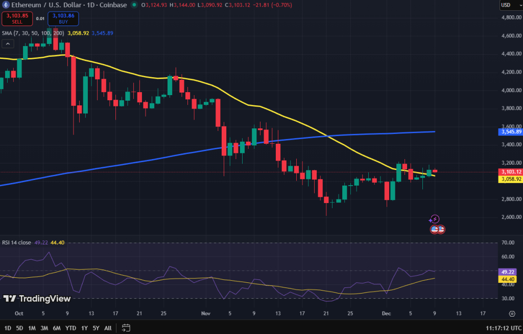Select the 6M time range
Screen dimensions: 523x334
57,328
